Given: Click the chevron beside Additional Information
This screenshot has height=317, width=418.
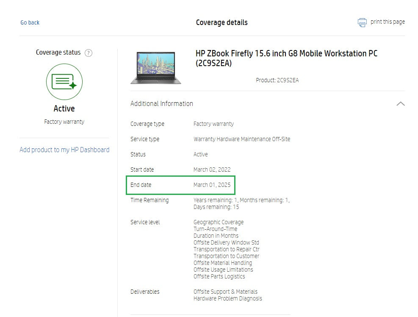Looking at the screenshot, I should [400, 103].
